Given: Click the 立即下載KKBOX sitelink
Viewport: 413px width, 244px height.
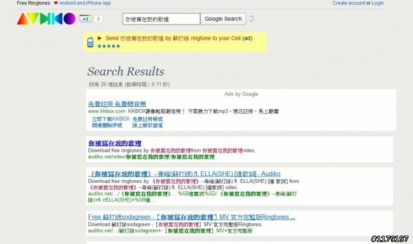Looking at the screenshot, I should [110, 119].
